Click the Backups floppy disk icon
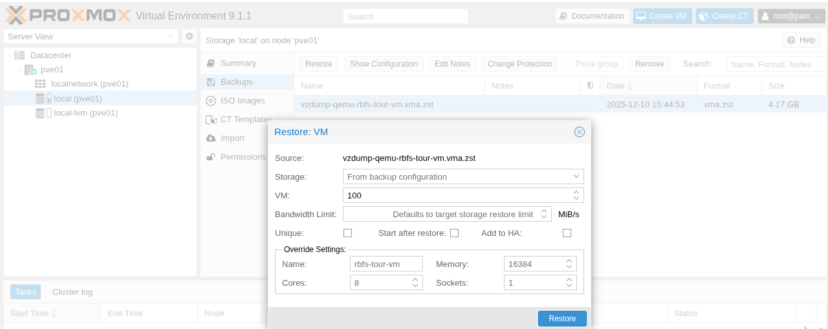 [x=210, y=82]
